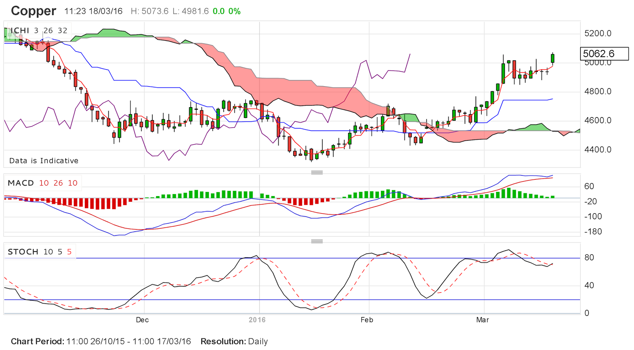Image resolution: width=634 pixels, height=350 pixels.
Task: Click the MACD axis value -100
Action: (593, 217)
